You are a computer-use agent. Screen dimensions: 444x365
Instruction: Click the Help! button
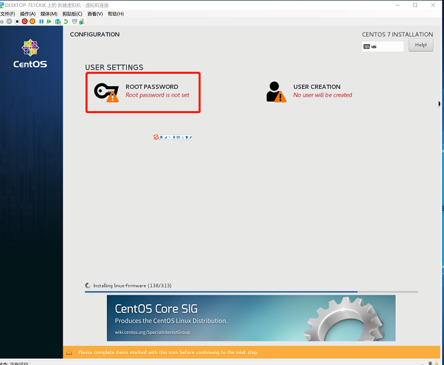(x=421, y=45)
